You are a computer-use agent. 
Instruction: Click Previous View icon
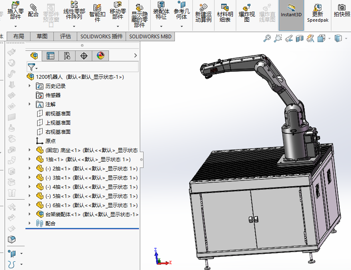click(x=289, y=38)
